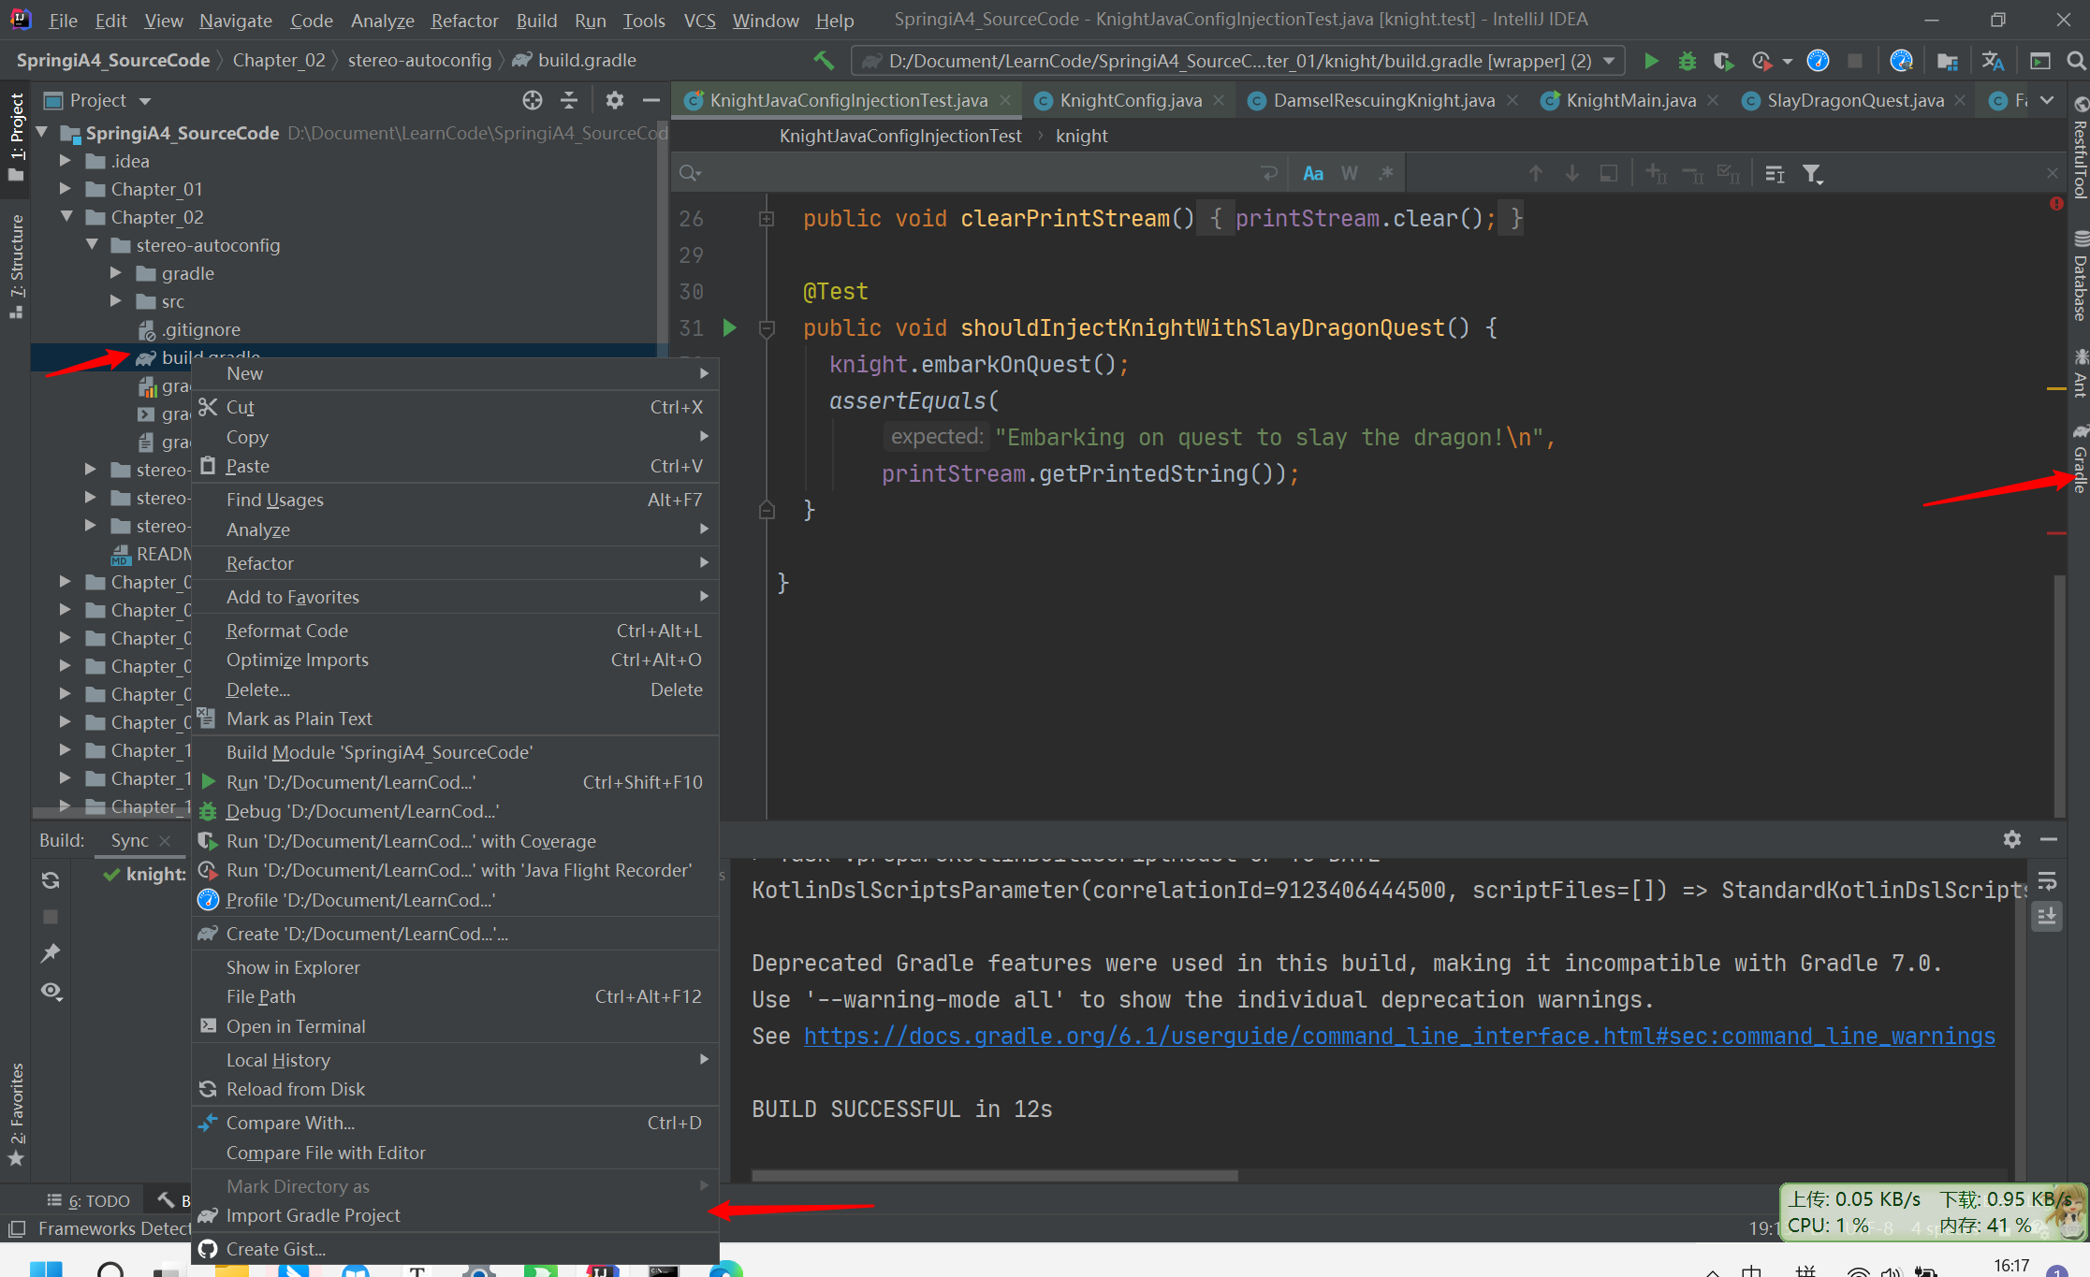Expand the gradle folder
This screenshot has width=2090, height=1277.
pyautogui.click(x=116, y=273)
